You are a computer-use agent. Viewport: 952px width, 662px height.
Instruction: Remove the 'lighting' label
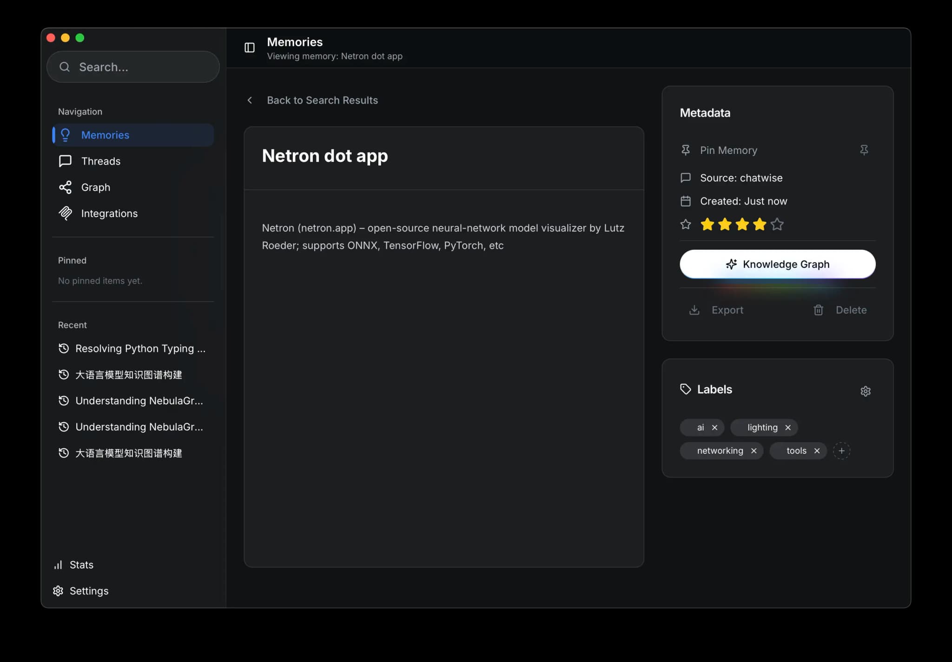tap(788, 427)
